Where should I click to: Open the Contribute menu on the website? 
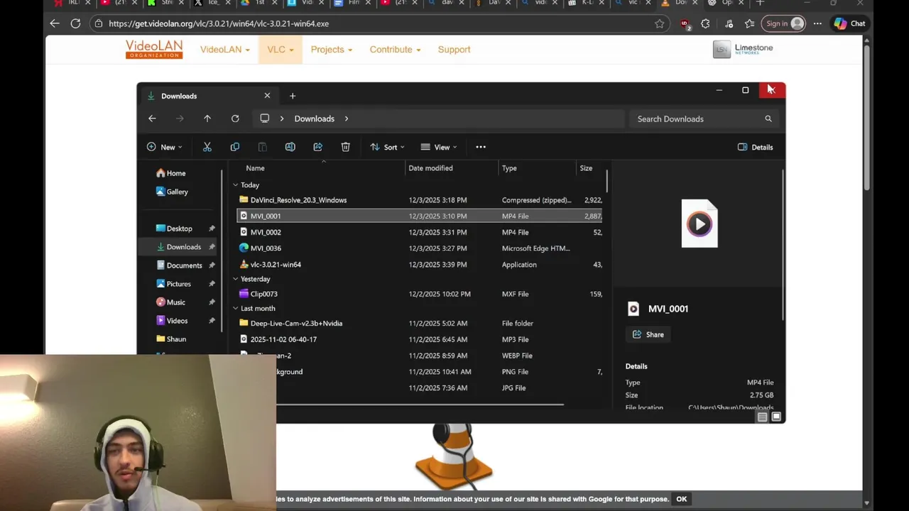coord(395,50)
